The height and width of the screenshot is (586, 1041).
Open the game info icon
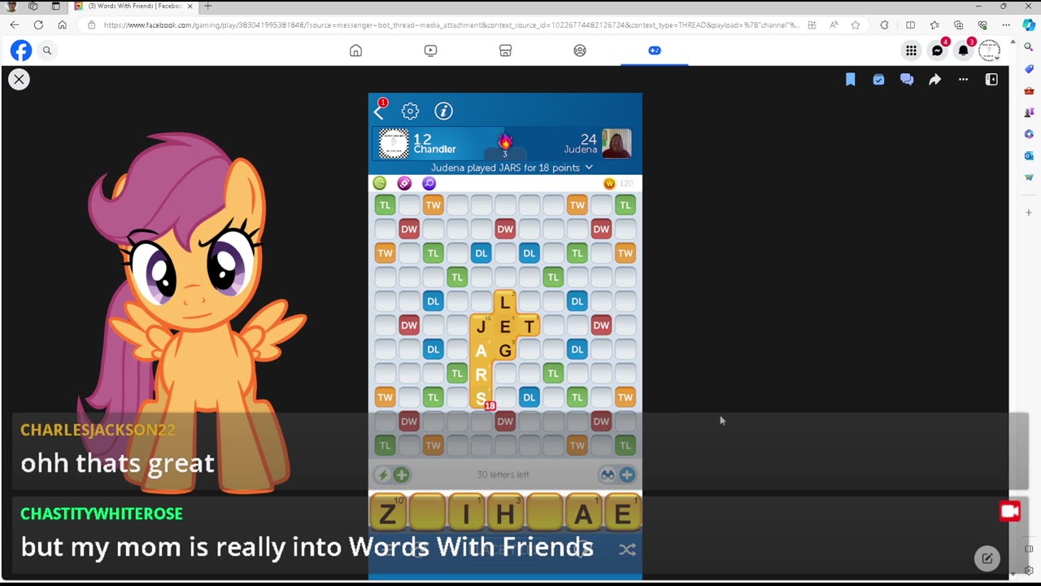click(443, 111)
